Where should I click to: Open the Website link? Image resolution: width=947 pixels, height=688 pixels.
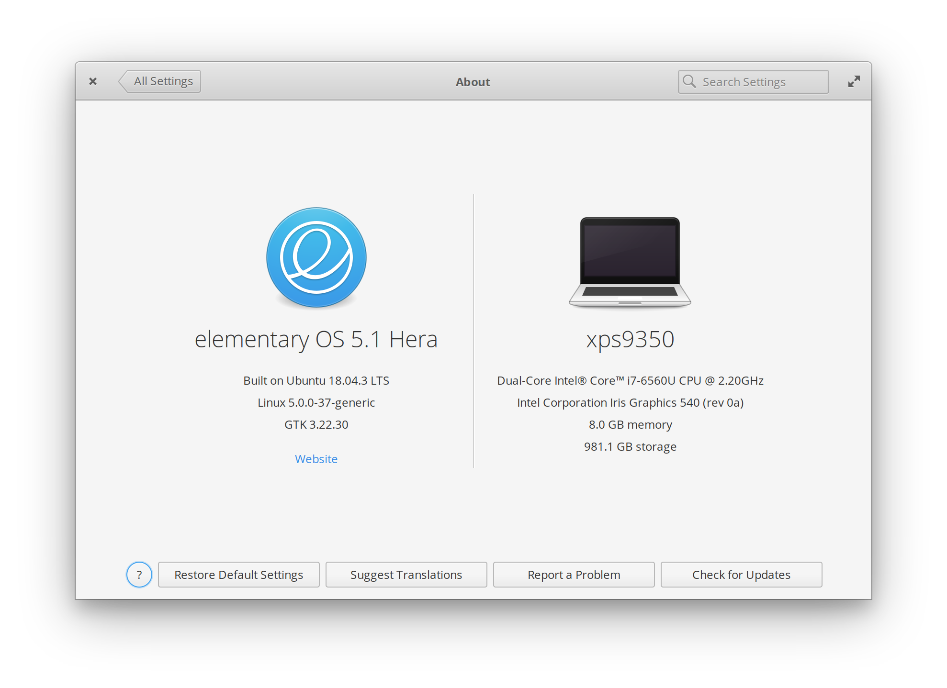pos(316,458)
